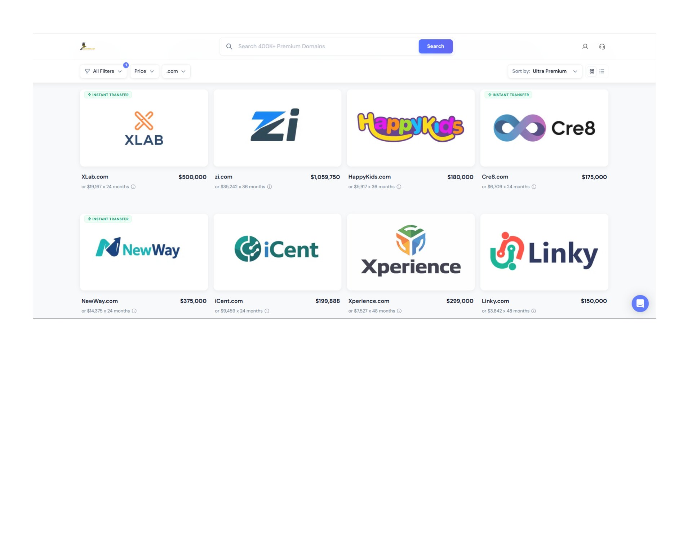The height and width of the screenshot is (535, 692).
Task: View payment plan info for Linky.com
Action: [533, 311]
